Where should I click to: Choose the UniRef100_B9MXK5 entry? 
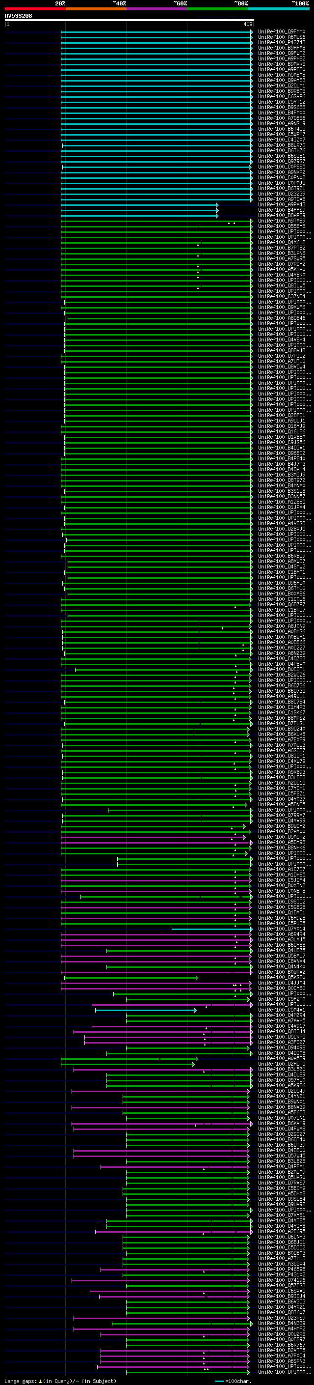pyautogui.click(x=282, y=64)
